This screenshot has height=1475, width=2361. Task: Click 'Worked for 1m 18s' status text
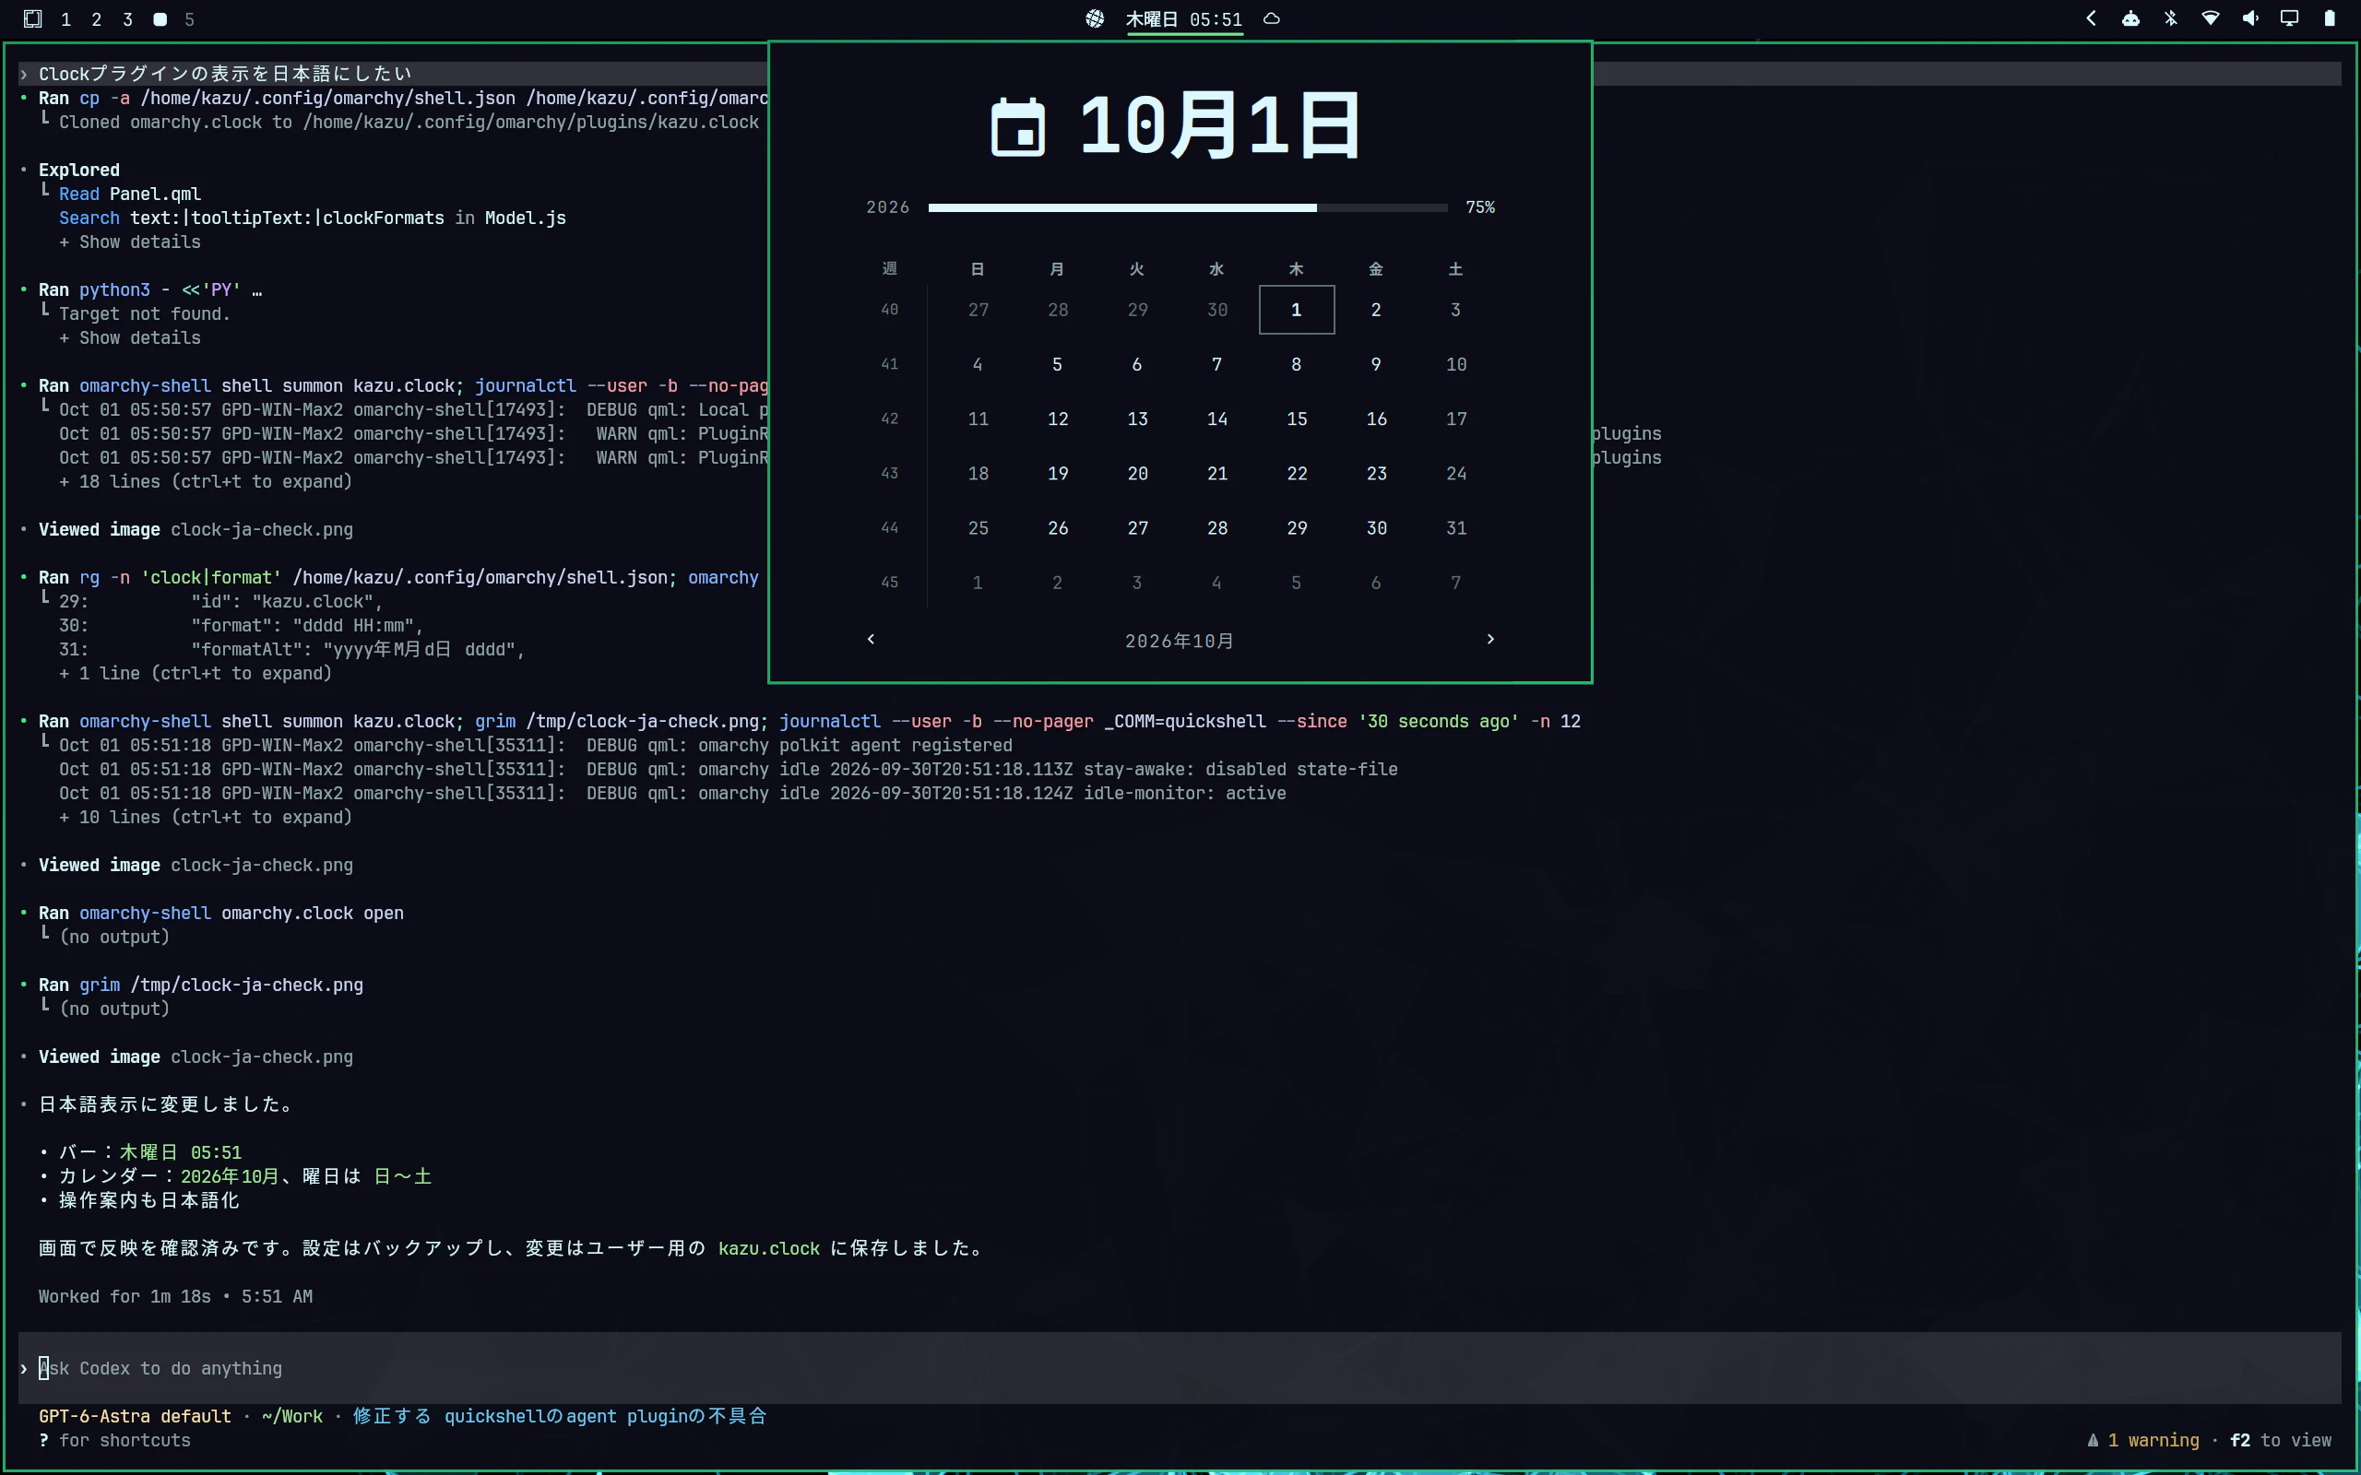pos(125,1296)
